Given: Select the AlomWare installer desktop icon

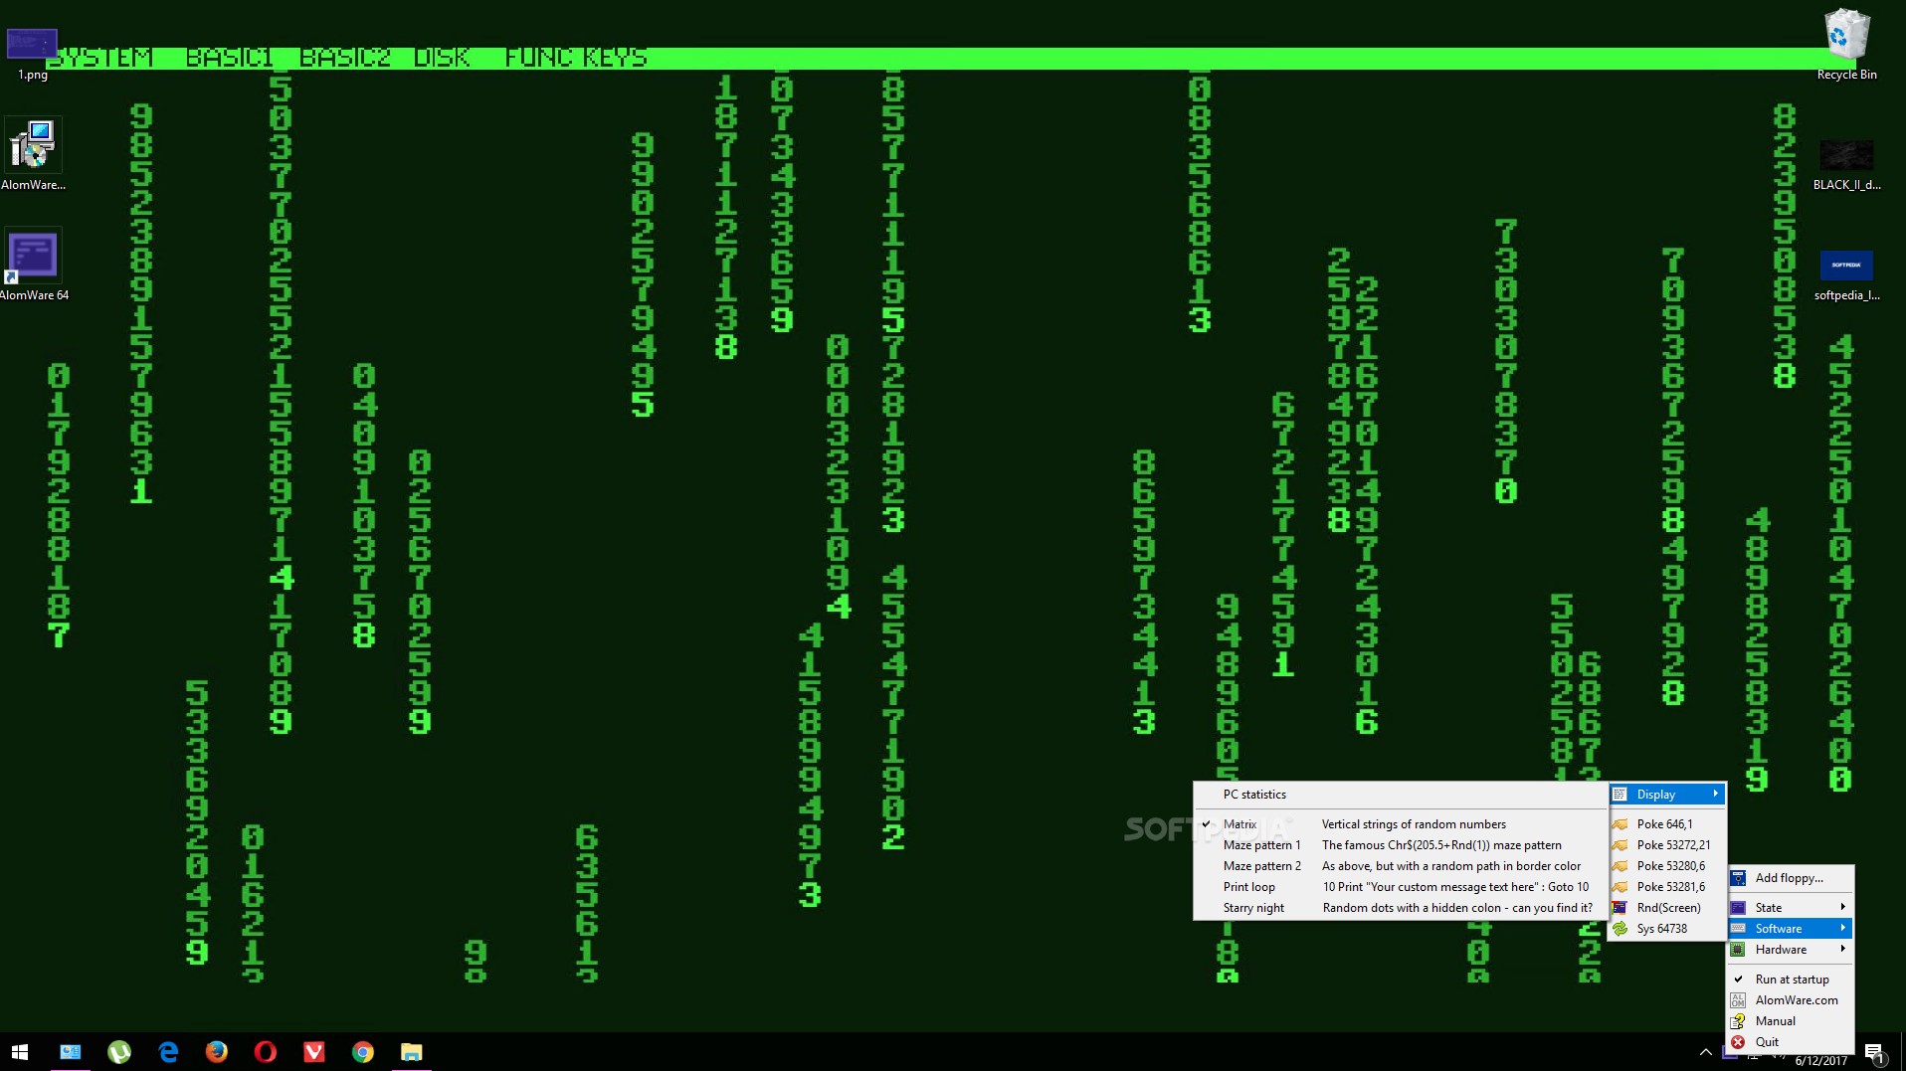Looking at the screenshot, I should 33,153.
